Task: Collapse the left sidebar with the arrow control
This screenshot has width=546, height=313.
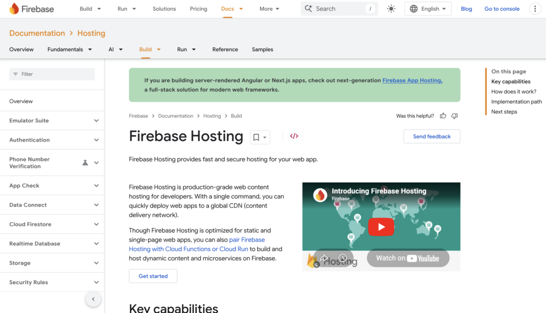Action: (93, 299)
